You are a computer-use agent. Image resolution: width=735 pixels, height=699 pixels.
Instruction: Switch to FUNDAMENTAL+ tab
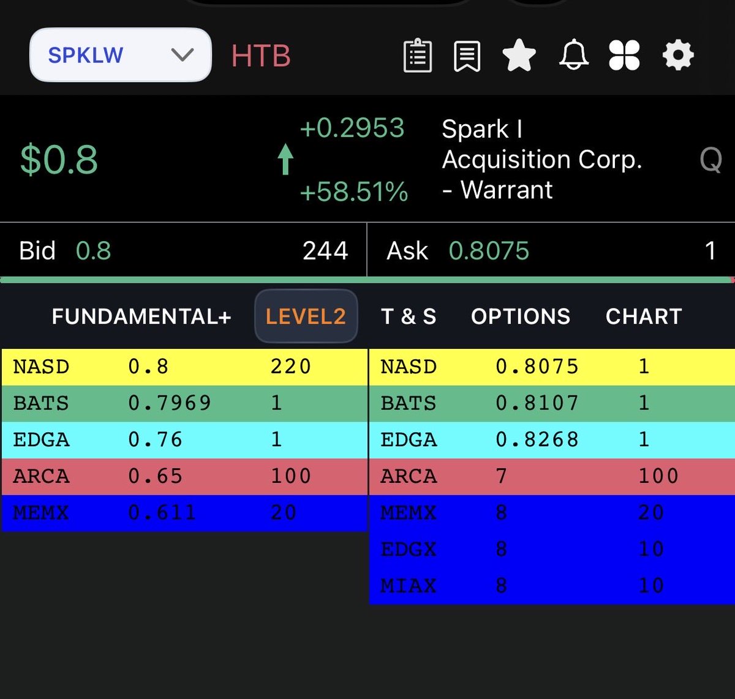(x=141, y=316)
